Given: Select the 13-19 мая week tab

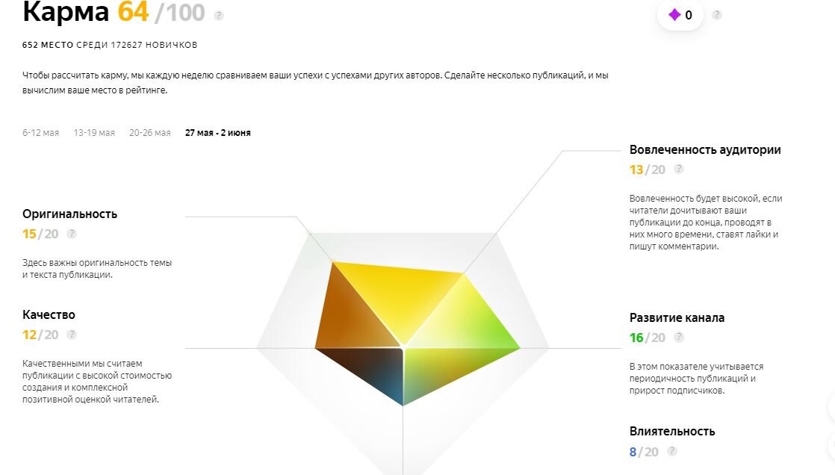Looking at the screenshot, I should (x=94, y=133).
